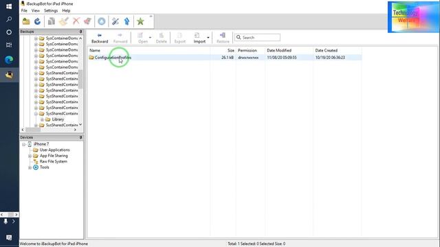This screenshot has width=440, height=247.
Task: Click the 26.1 kB size cell
Action: (x=228, y=58)
